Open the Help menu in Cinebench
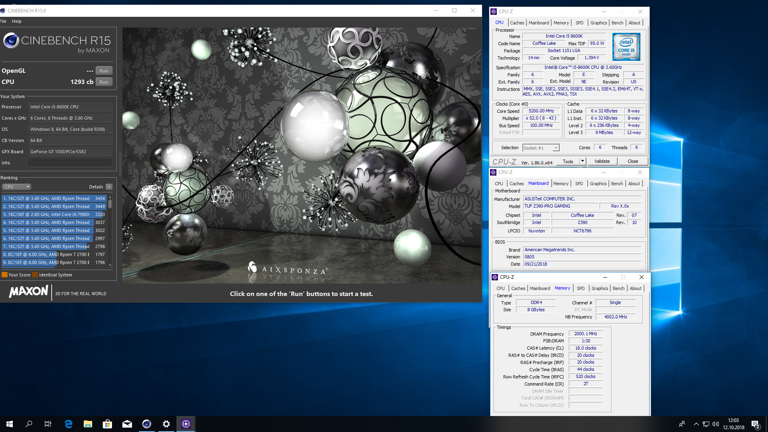 pyautogui.click(x=17, y=21)
